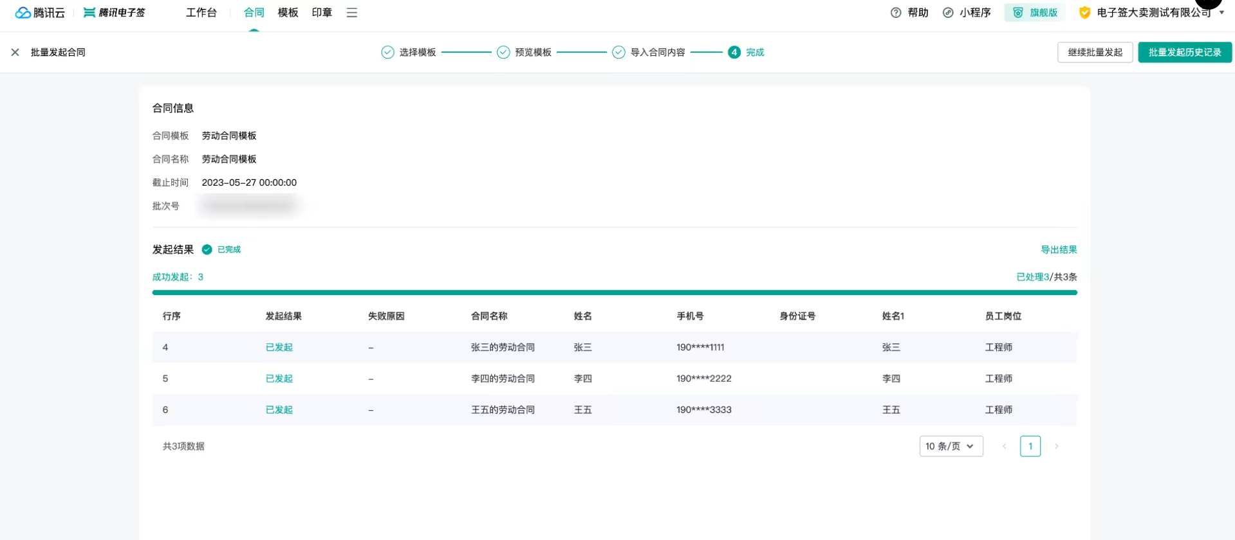
Task: Click the Tencent Cloud logo
Action: pos(40,13)
